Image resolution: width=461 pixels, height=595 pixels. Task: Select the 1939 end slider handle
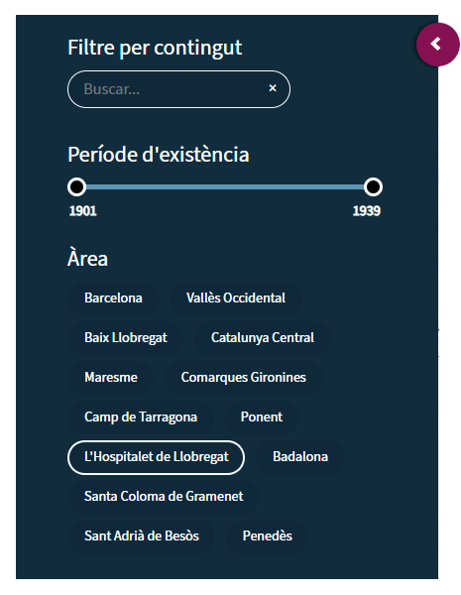[373, 186]
